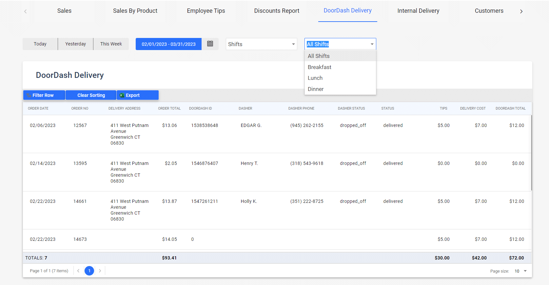Select dasher Holly K. cell
The width and height of the screenshot is (549, 285).
click(x=249, y=201)
